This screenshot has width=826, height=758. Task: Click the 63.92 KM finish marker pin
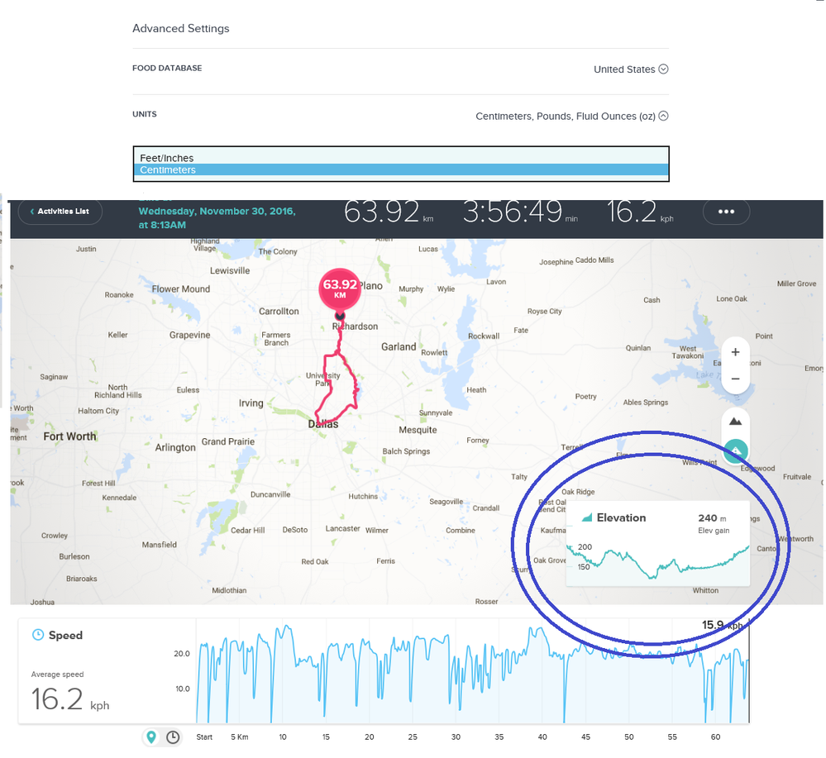pyautogui.click(x=340, y=288)
